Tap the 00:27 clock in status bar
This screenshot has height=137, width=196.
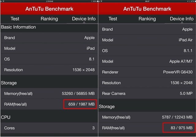tap(147, 1)
